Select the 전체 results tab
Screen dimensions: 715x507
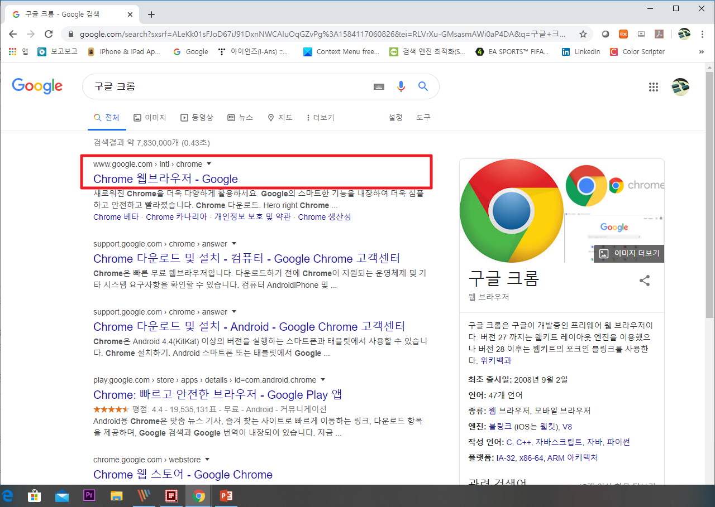[x=107, y=118]
